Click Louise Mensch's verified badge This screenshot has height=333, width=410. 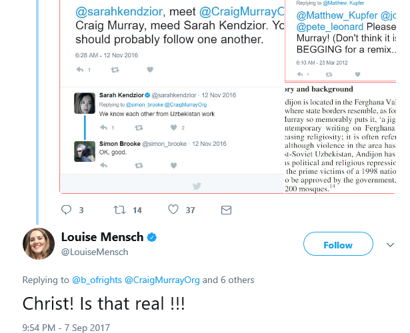152,238
